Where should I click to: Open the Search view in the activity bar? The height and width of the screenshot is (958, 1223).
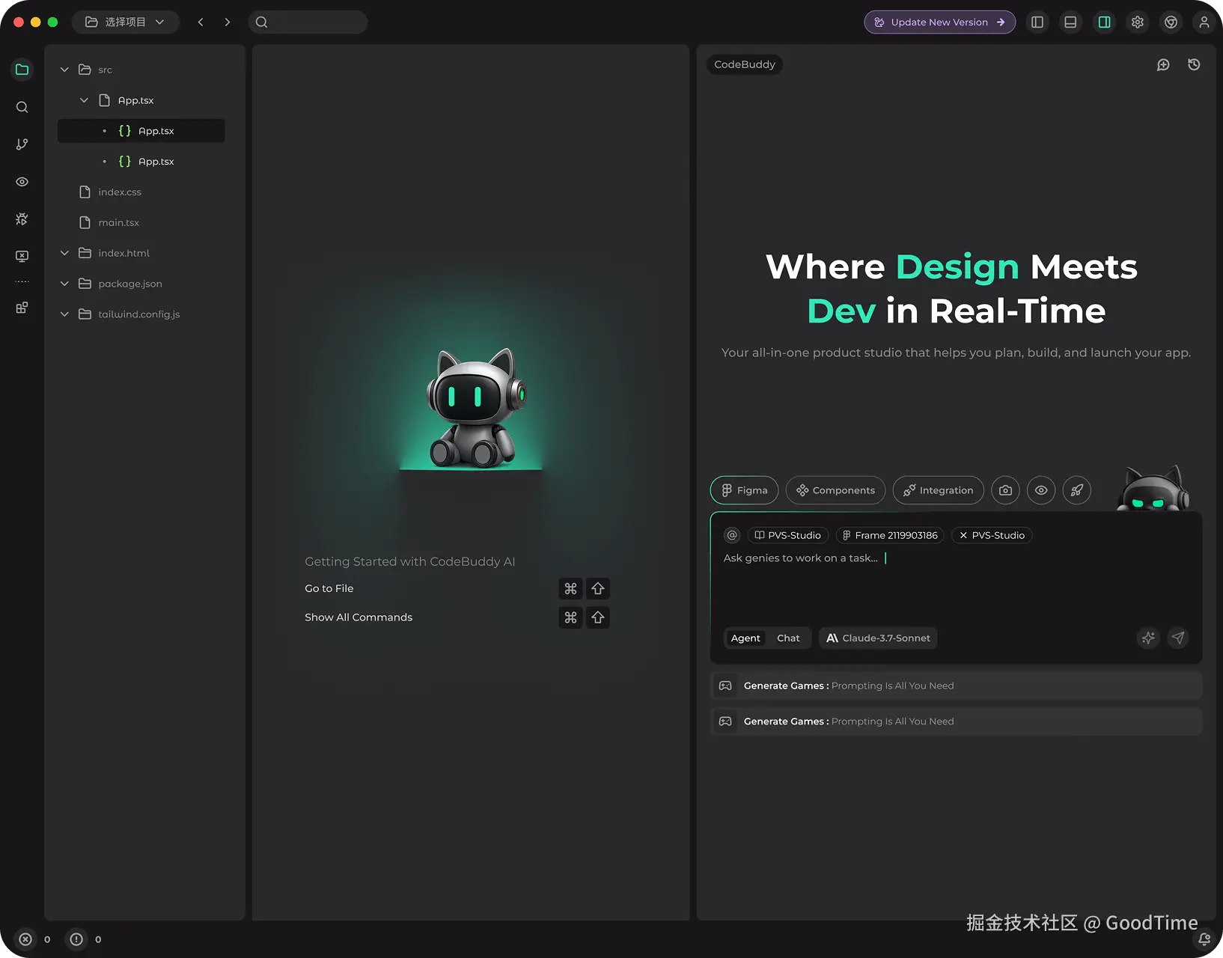point(22,107)
